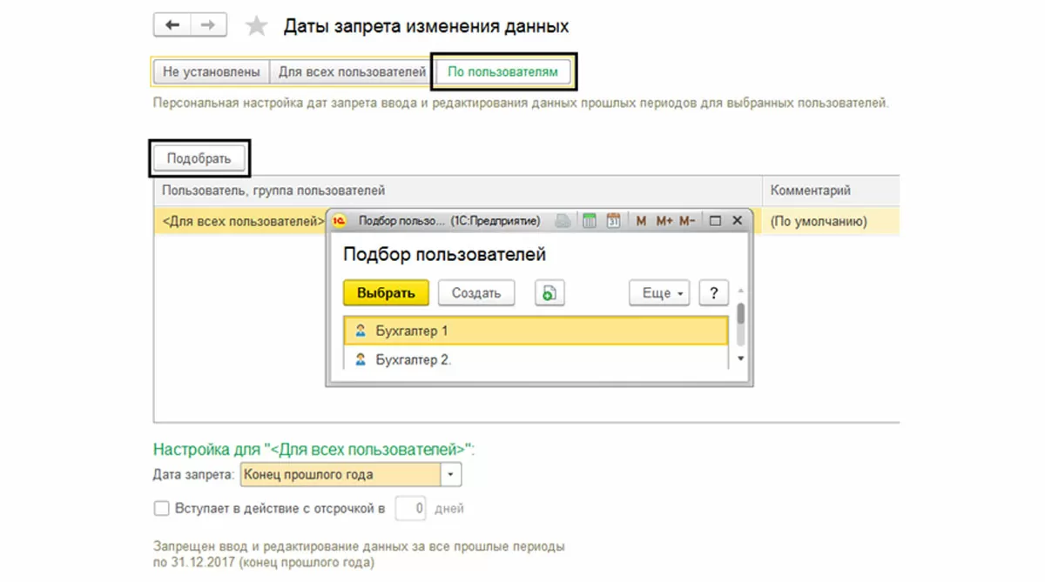The height and width of the screenshot is (582, 1045).
Task: Expand the Еще menu in the dialog
Action: click(659, 293)
